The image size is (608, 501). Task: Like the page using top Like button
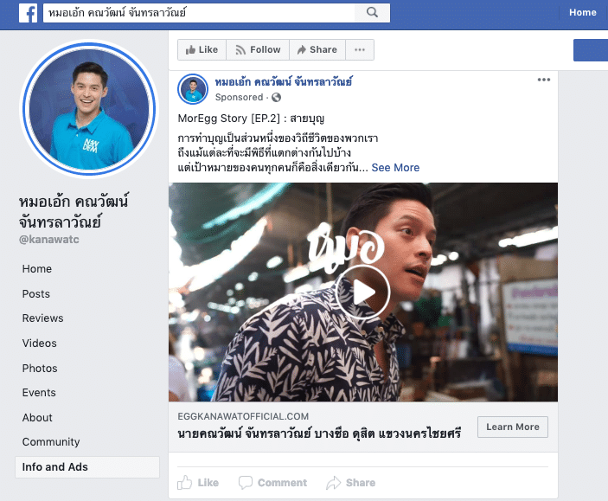click(202, 50)
